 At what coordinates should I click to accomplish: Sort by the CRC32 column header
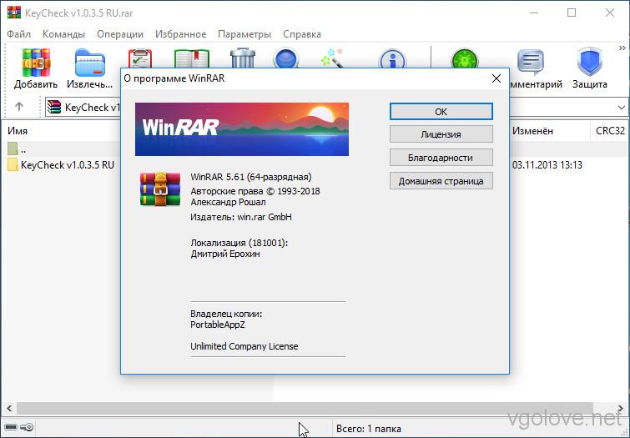coord(610,131)
